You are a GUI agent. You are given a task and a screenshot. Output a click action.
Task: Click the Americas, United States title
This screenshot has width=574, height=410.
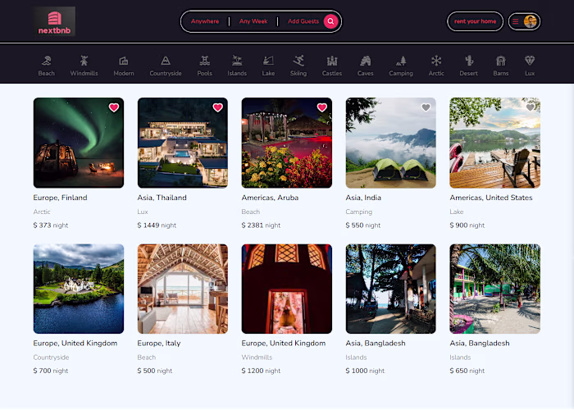pyautogui.click(x=491, y=198)
